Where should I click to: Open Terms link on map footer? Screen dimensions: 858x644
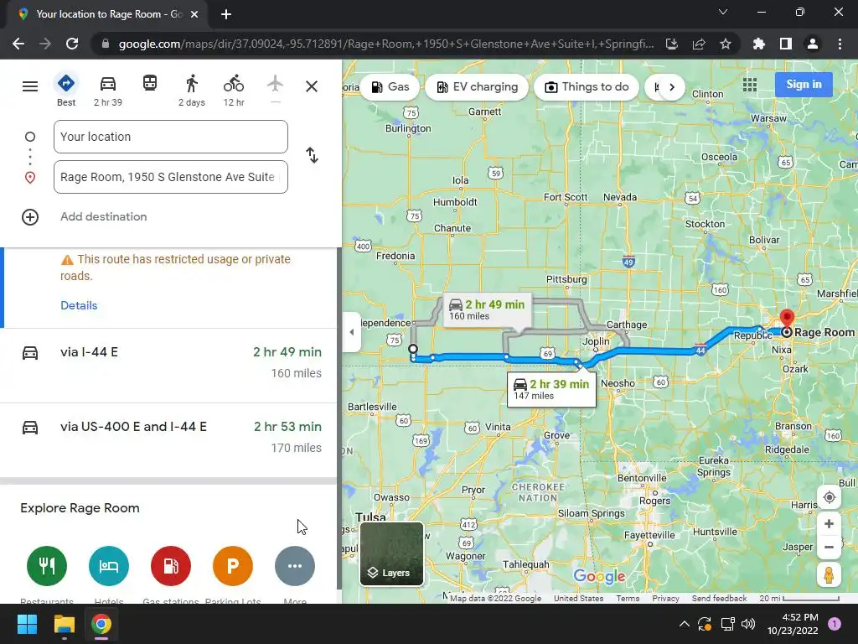click(628, 599)
